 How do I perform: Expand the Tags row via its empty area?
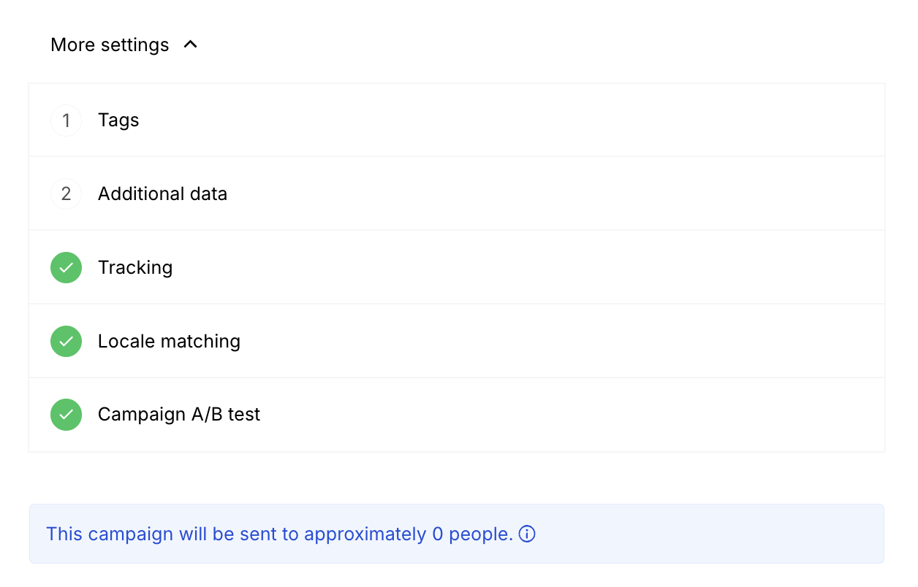(512, 120)
